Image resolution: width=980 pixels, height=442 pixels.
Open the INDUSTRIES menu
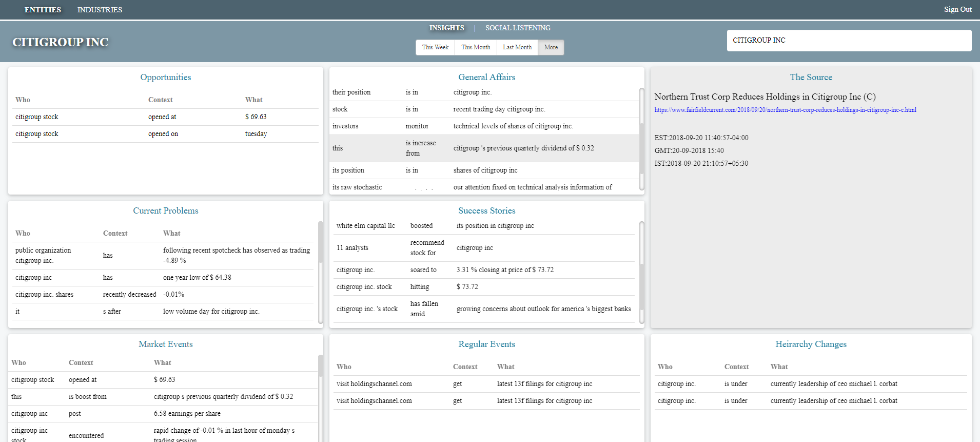tap(100, 10)
